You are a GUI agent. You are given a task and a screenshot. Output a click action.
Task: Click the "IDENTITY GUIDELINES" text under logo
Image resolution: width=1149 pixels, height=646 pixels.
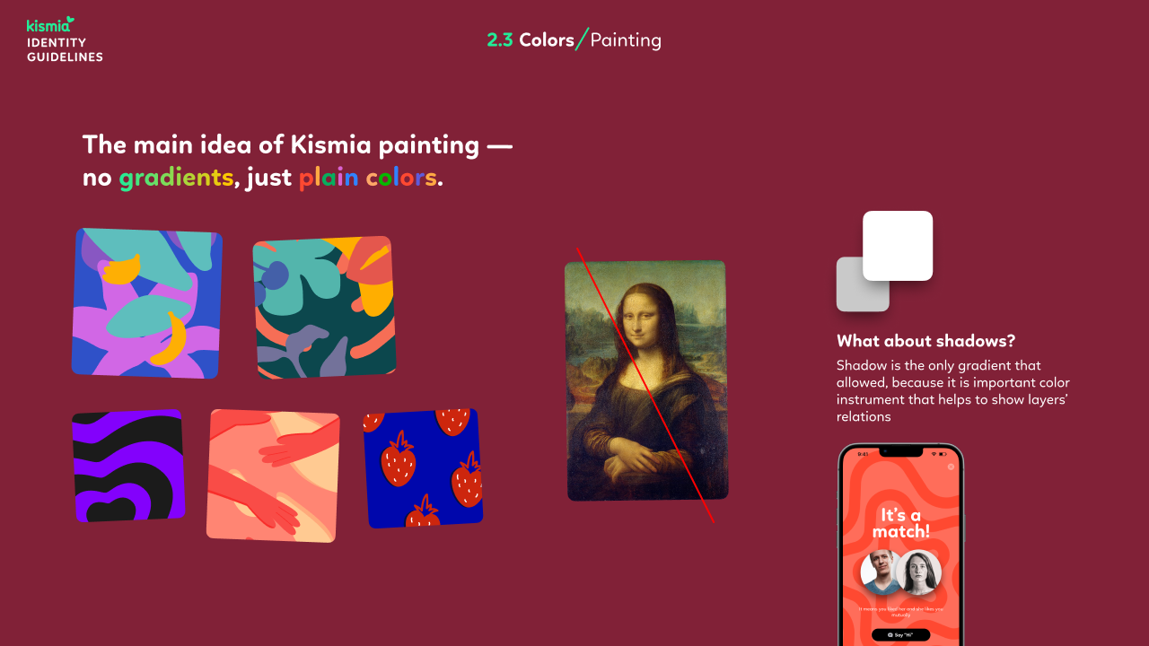pyautogui.click(x=65, y=49)
